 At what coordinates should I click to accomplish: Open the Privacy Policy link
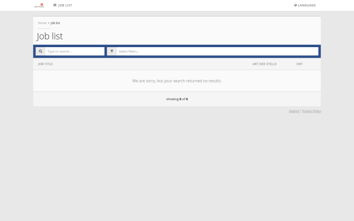[x=312, y=111]
